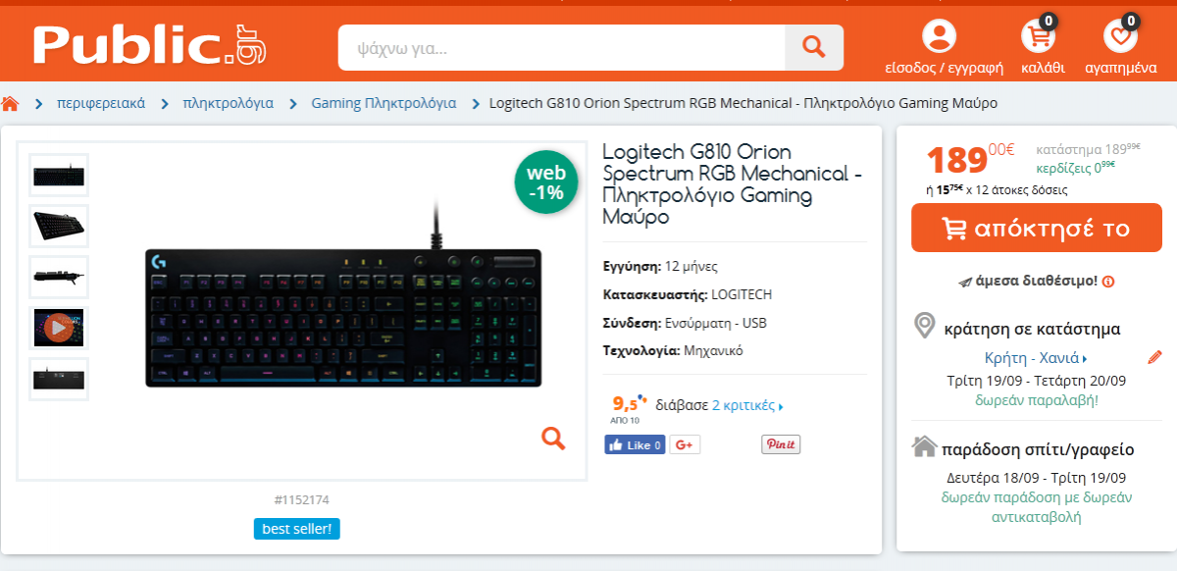Select the video thumbnail with play icon

pyautogui.click(x=59, y=328)
